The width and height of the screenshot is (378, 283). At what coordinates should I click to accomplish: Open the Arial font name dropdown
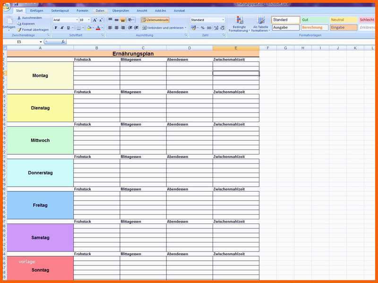pos(76,20)
